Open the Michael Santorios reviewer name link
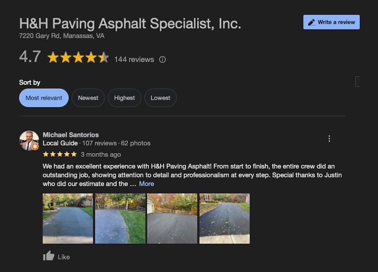378x272 pixels. coord(71,135)
